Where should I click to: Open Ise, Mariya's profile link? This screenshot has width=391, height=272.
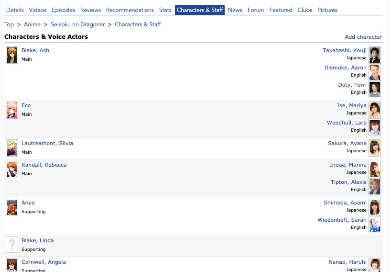[352, 105]
